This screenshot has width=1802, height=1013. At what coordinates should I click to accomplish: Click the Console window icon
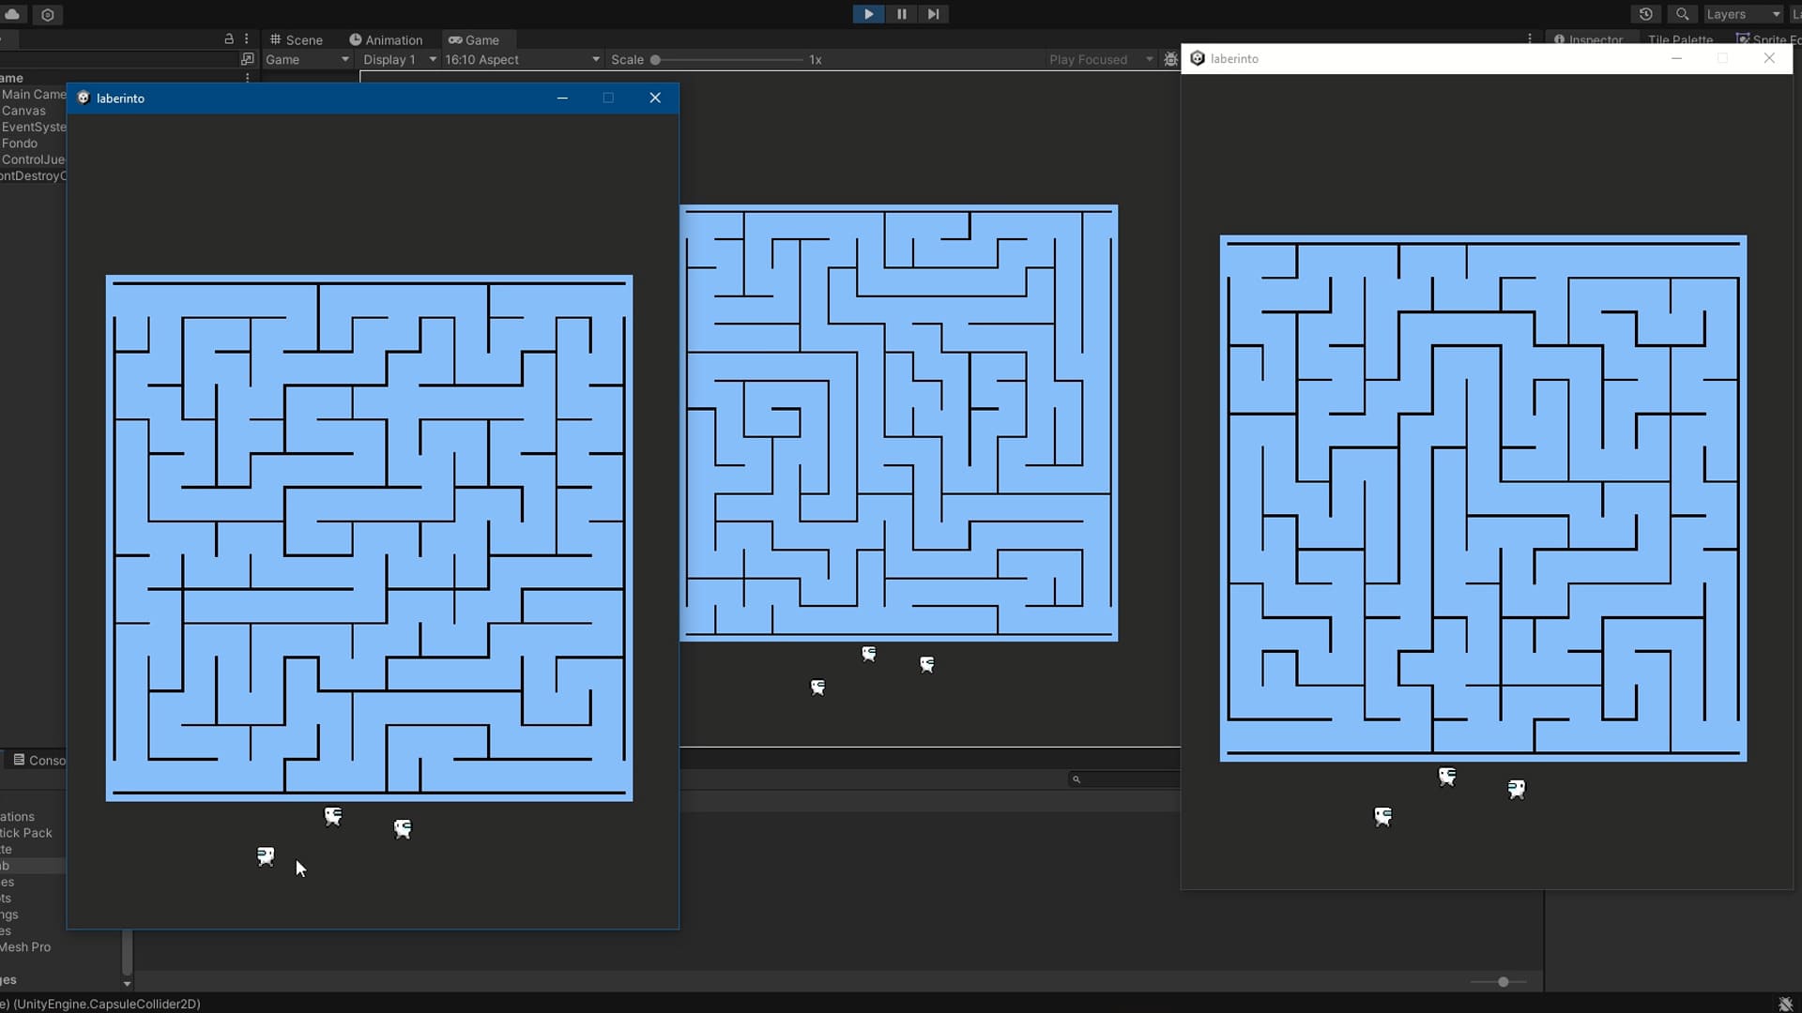(21, 760)
